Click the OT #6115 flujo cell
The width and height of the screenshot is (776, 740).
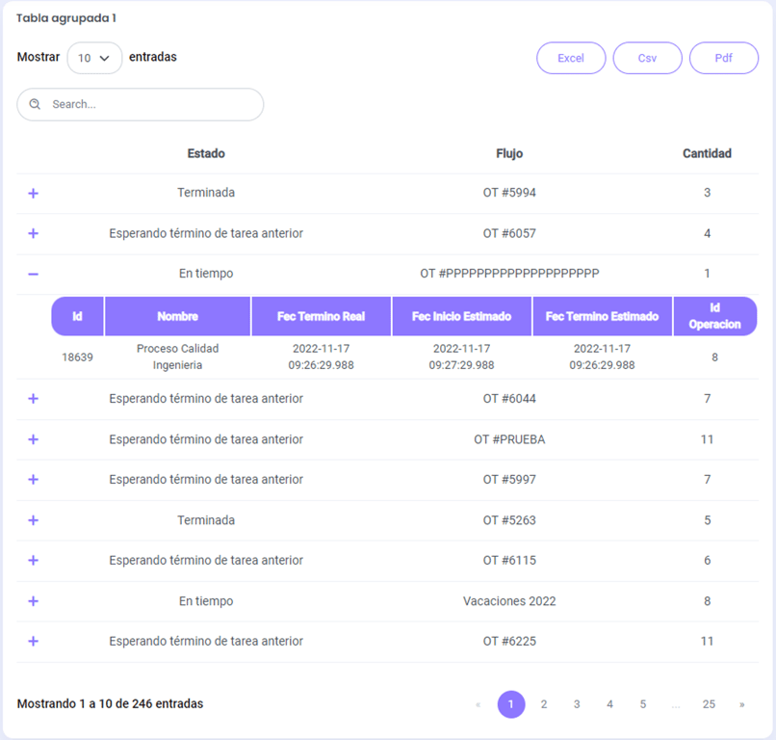pyautogui.click(x=509, y=560)
